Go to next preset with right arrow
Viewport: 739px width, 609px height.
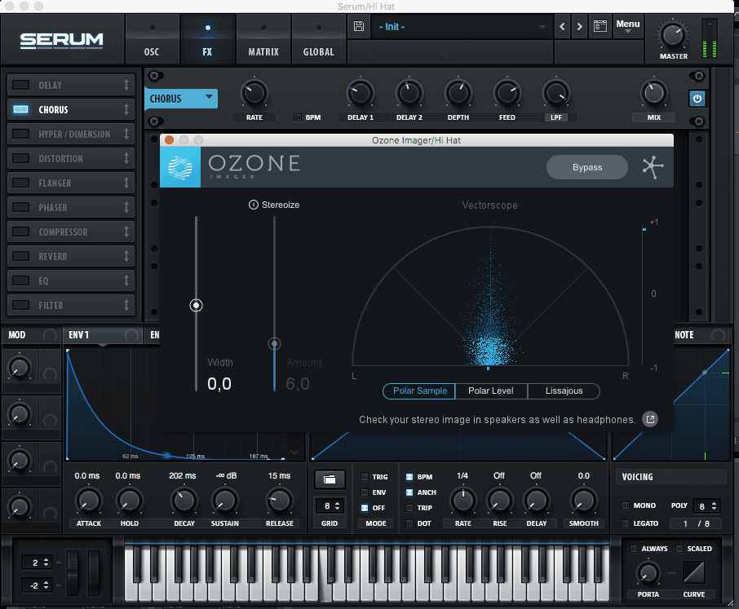click(580, 27)
